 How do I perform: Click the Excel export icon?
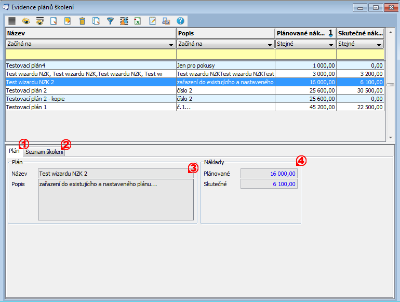click(138, 21)
